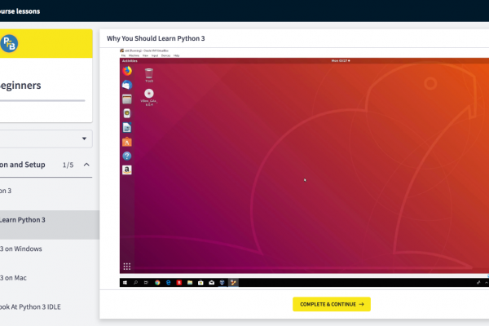Click the '1/5' lesson count

click(68, 165)
